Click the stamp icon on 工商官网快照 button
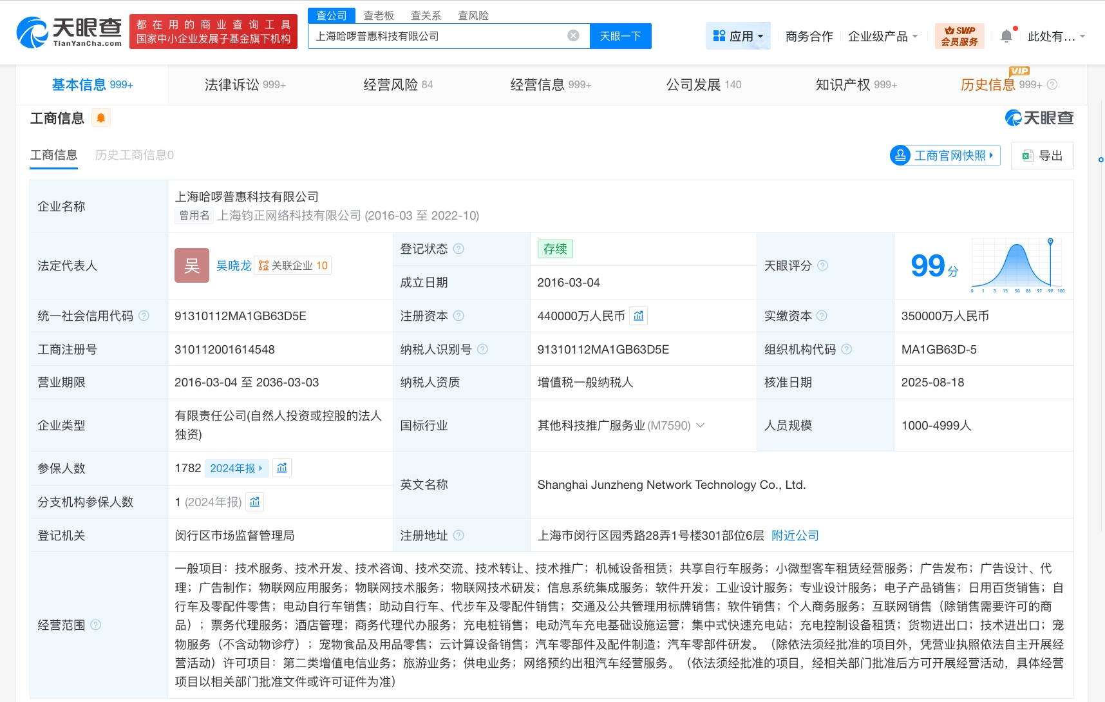This screenshot has width=1105, height=702. [900, 155]
